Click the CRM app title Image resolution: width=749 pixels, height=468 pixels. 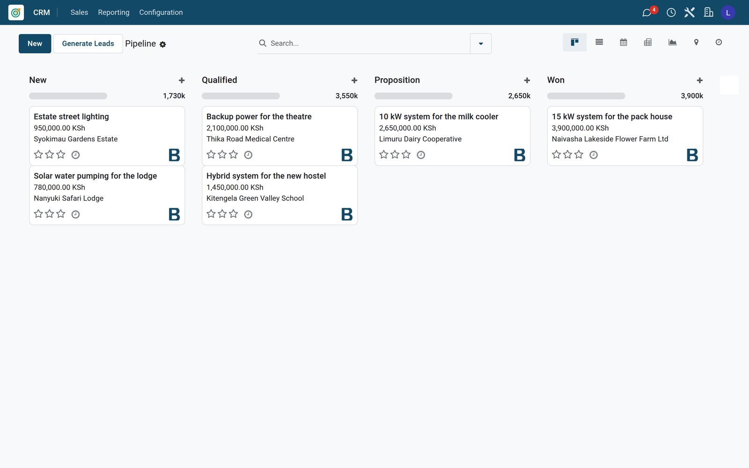pos(42,13)
